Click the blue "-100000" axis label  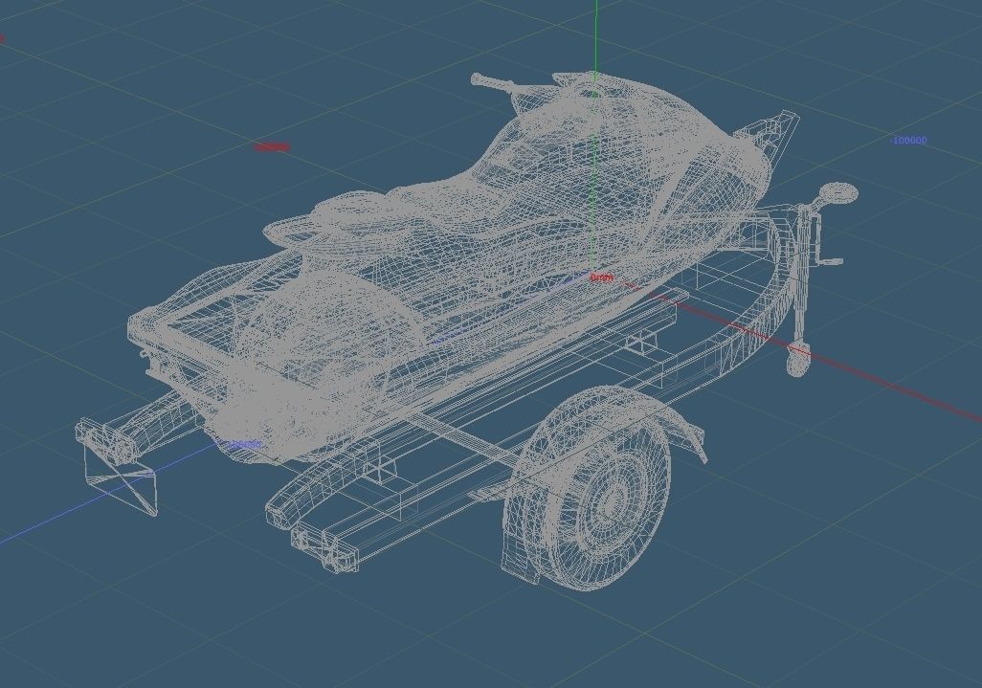pos(908,141)
